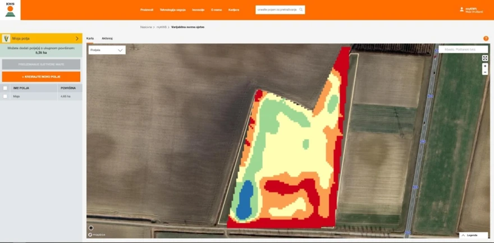Tick the checkbox for field Maja
The image size is (494, 243).
[x=5, y=97]
